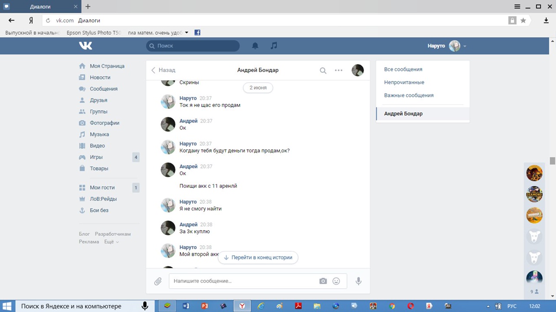Viewport: 556px width, 312px height.
Task: Record a voice message with the microphone
Action: click(x=358, y=281)
